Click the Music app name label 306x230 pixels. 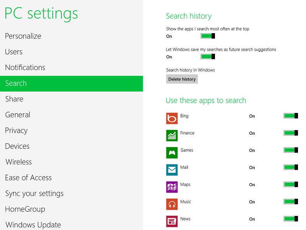186,202
